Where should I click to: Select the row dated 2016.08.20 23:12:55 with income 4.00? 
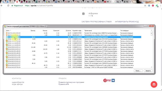(73, 55)
